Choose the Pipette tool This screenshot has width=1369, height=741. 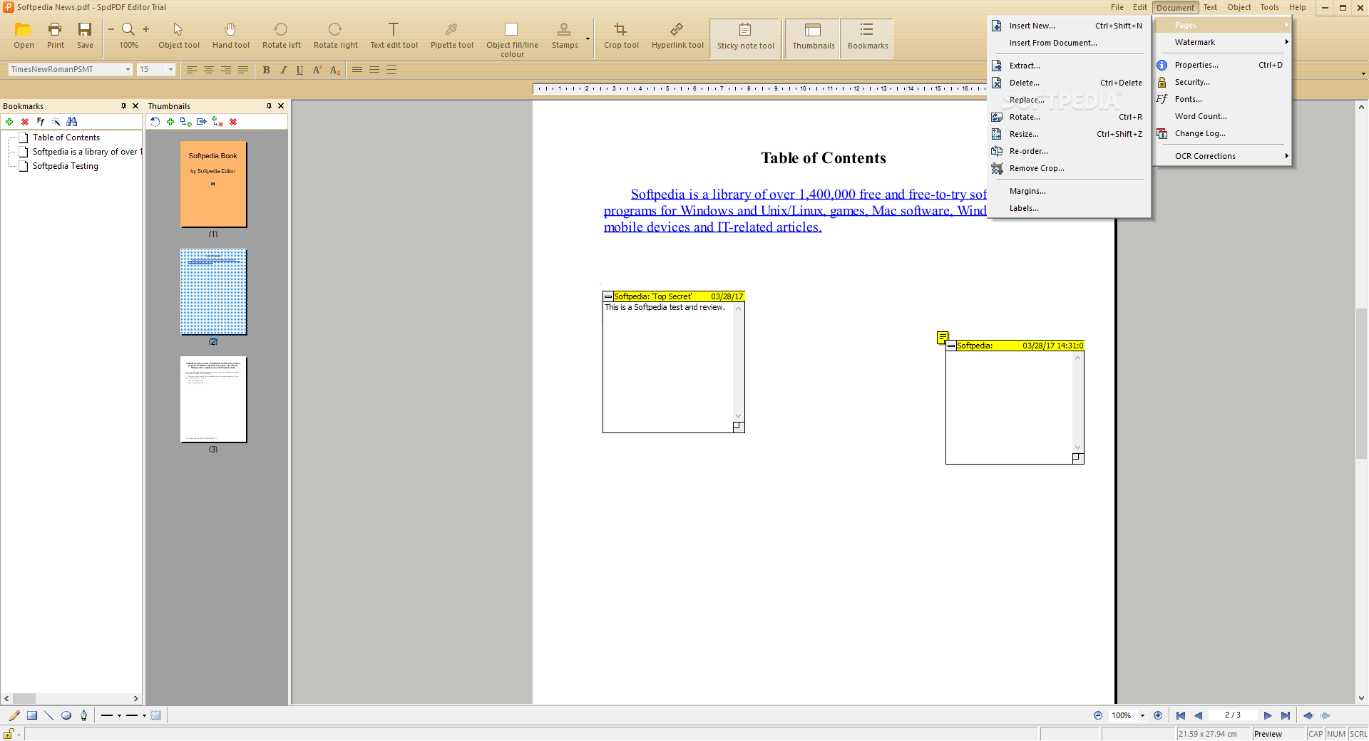click(x=451, y=36)
